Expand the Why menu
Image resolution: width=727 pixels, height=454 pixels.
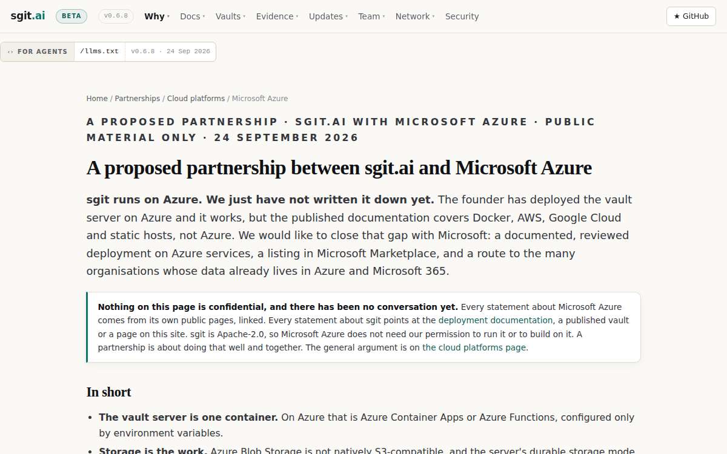coord(157,16)
